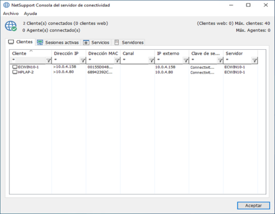Image resolution: width=275 pixels, height=214 pixels.
Task: Sort by the Dirección IP column header
Action: 69,53
